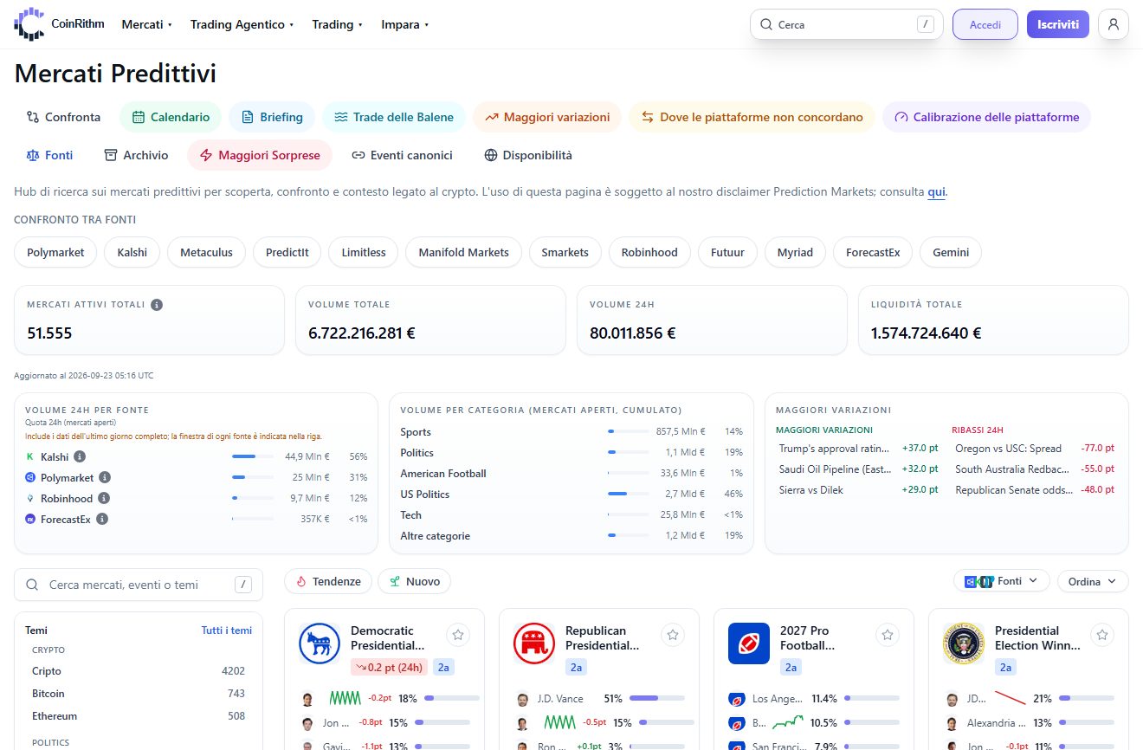Click the info icon next to Robinhood

[x=104, y=498]
